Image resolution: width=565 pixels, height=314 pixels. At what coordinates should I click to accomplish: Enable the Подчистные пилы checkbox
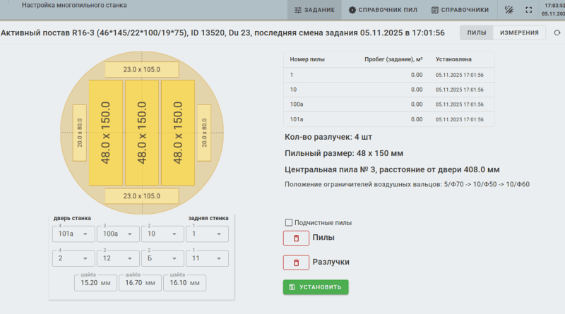pos(289,222)
